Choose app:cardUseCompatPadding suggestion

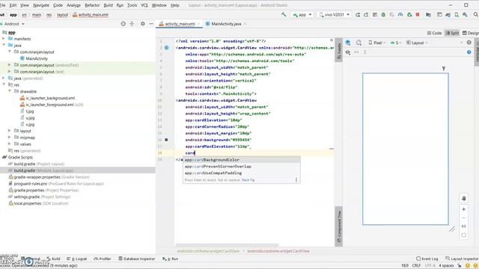click(241, 173)
